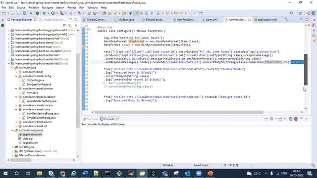The width and height of the screenshot is (317, 178).
Task: Click the New file toolbar icon
Action: click(4, 13)
